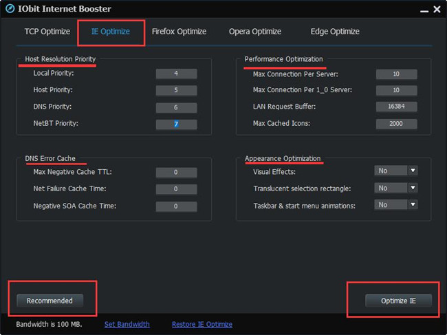Click the Negative SOA Cache Time field
The image size is (447, 335).
click(176, 206)
